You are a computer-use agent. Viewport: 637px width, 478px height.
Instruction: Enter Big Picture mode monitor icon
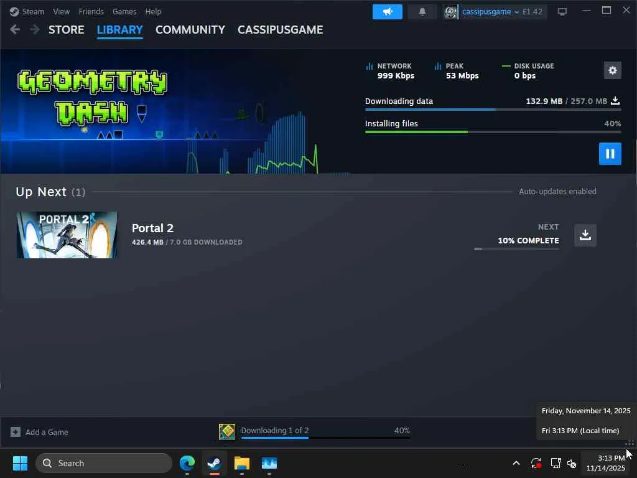coord(562,12)
